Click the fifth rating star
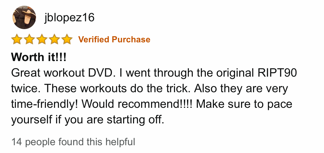 click(67, 39)
